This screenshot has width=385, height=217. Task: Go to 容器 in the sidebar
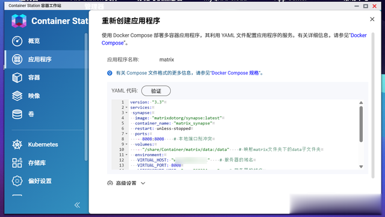tap(34, 78)
